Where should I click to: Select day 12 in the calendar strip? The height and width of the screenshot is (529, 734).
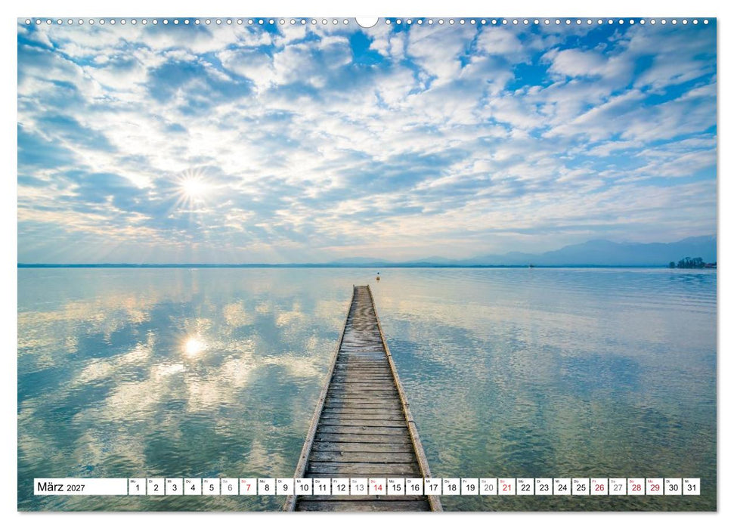340,487
